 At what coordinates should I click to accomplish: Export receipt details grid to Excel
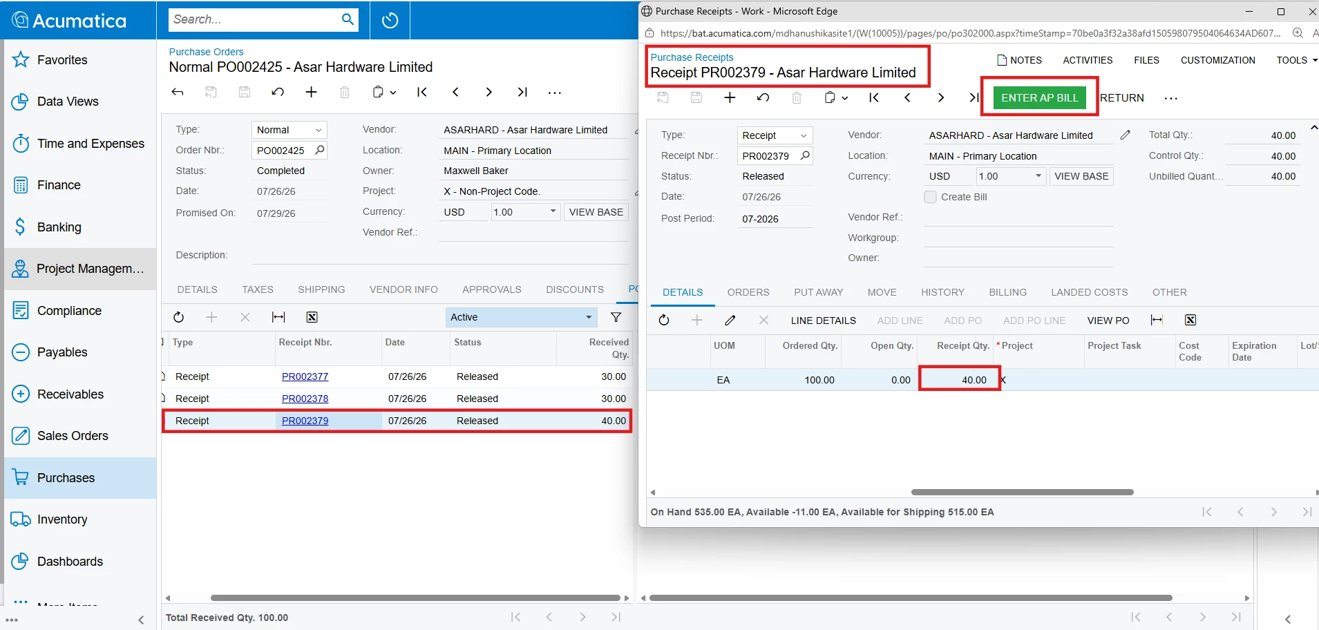[x=1190, y=320]
